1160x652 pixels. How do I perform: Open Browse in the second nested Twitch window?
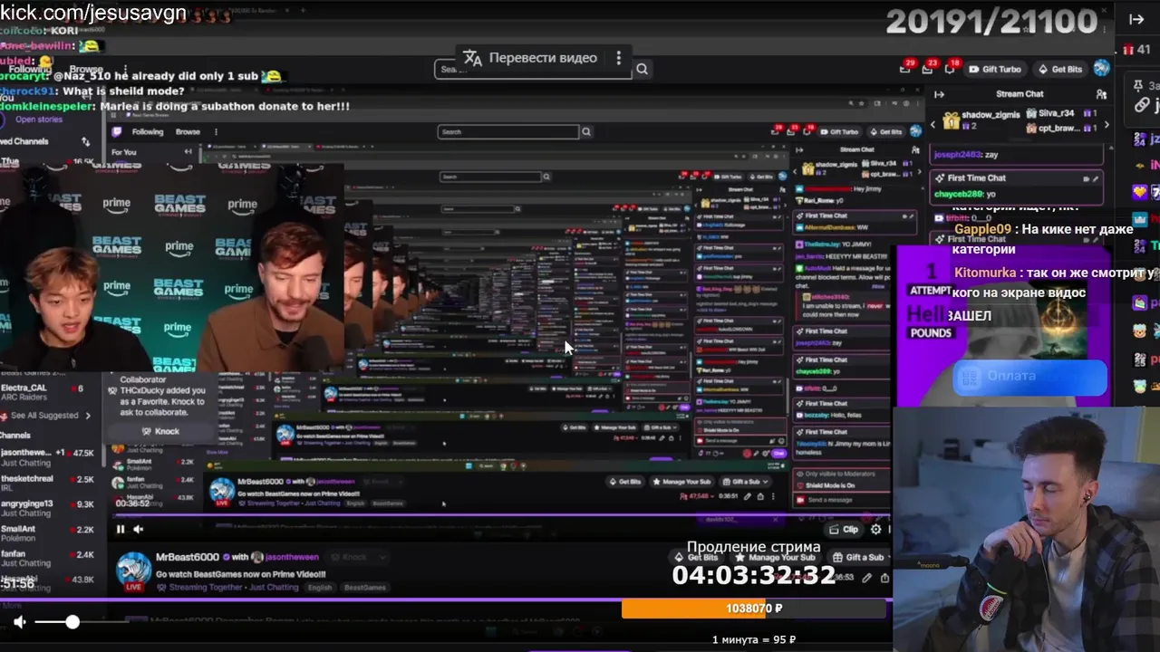coord(188,132)
